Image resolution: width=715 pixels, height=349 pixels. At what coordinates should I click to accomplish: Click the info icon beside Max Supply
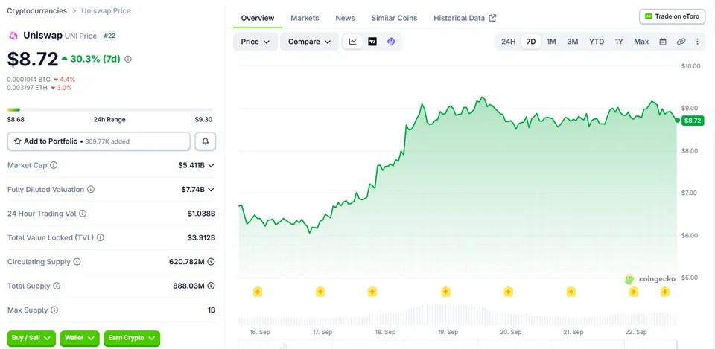[54, 310]
